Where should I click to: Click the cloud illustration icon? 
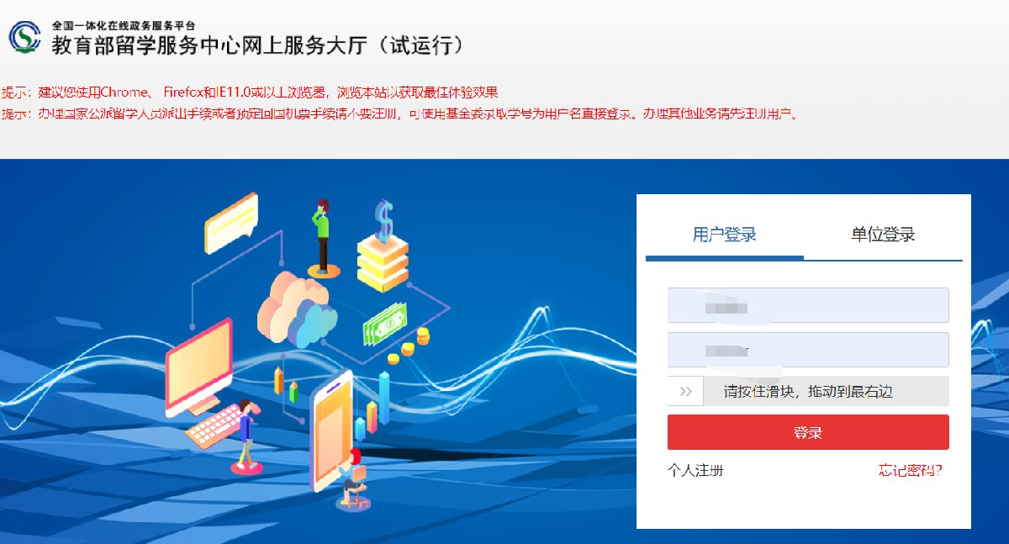coord(297,311)
